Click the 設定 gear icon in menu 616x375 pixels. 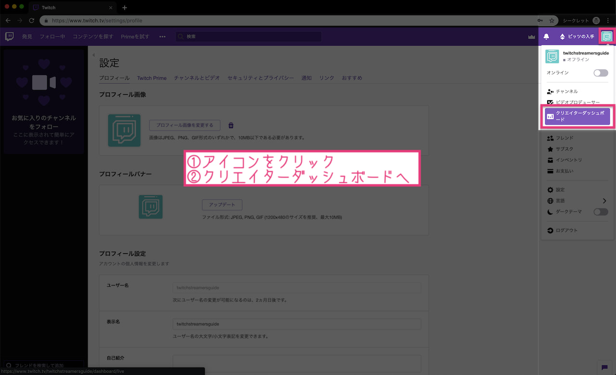551,190
